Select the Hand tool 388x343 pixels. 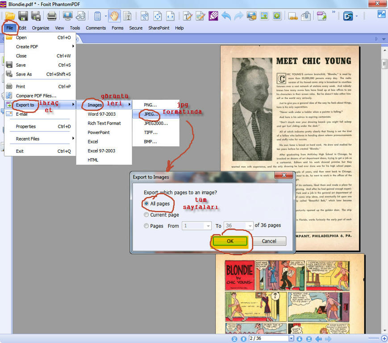(x=115, y=16)
